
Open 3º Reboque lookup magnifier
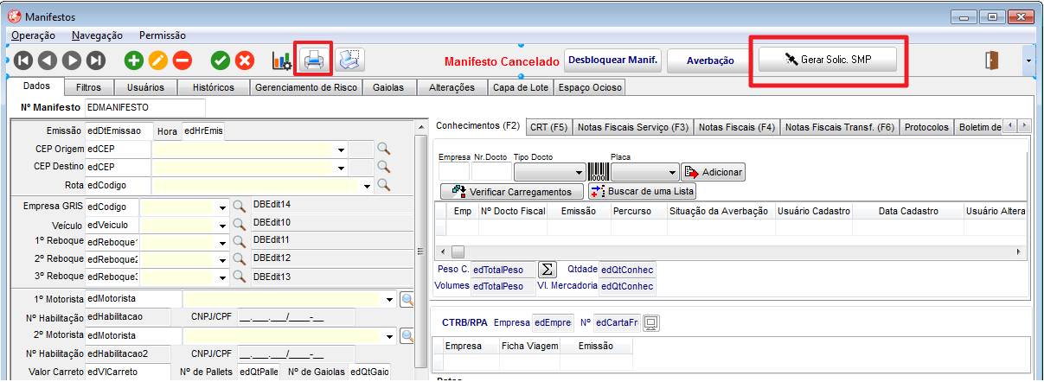click(x=240, y=277)
